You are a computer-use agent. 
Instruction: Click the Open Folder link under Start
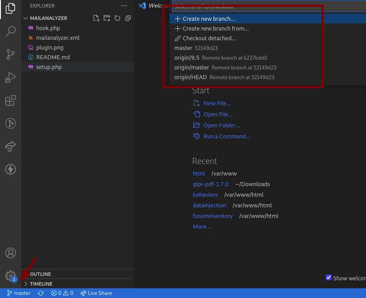221,125
